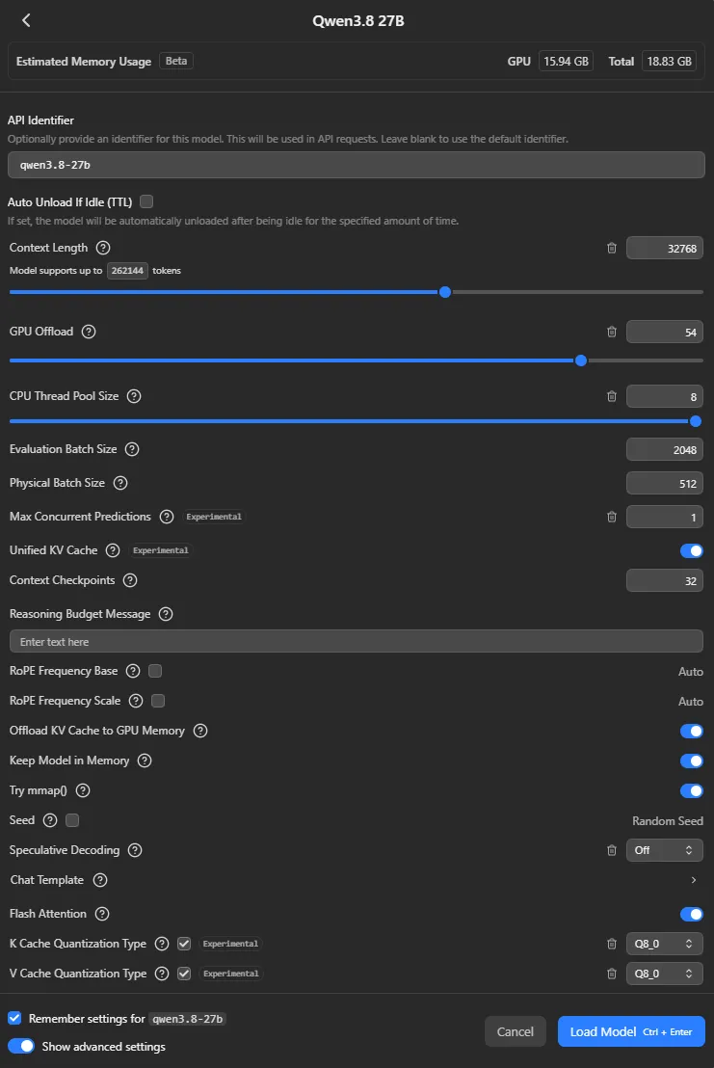Open Offload KV Cache help icon
This screenshot has width=714, height=1068.
[200, 731]
